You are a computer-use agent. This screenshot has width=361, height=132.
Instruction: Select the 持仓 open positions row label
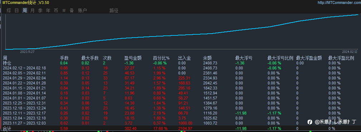7,63
